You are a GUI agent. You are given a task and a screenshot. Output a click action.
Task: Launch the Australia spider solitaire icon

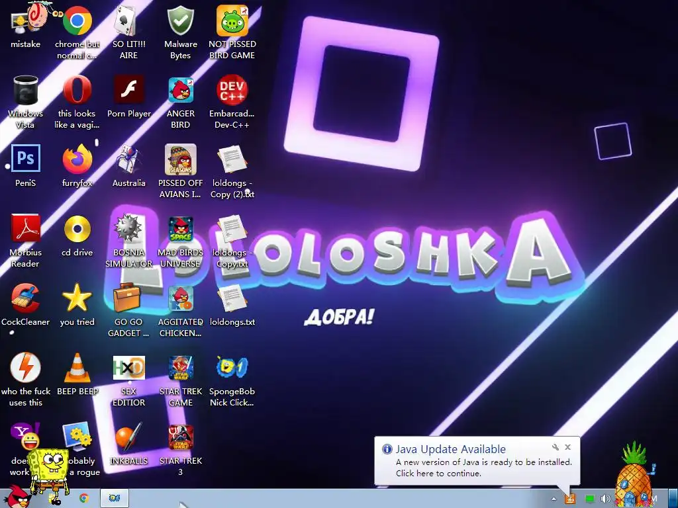tap(128, 159)
